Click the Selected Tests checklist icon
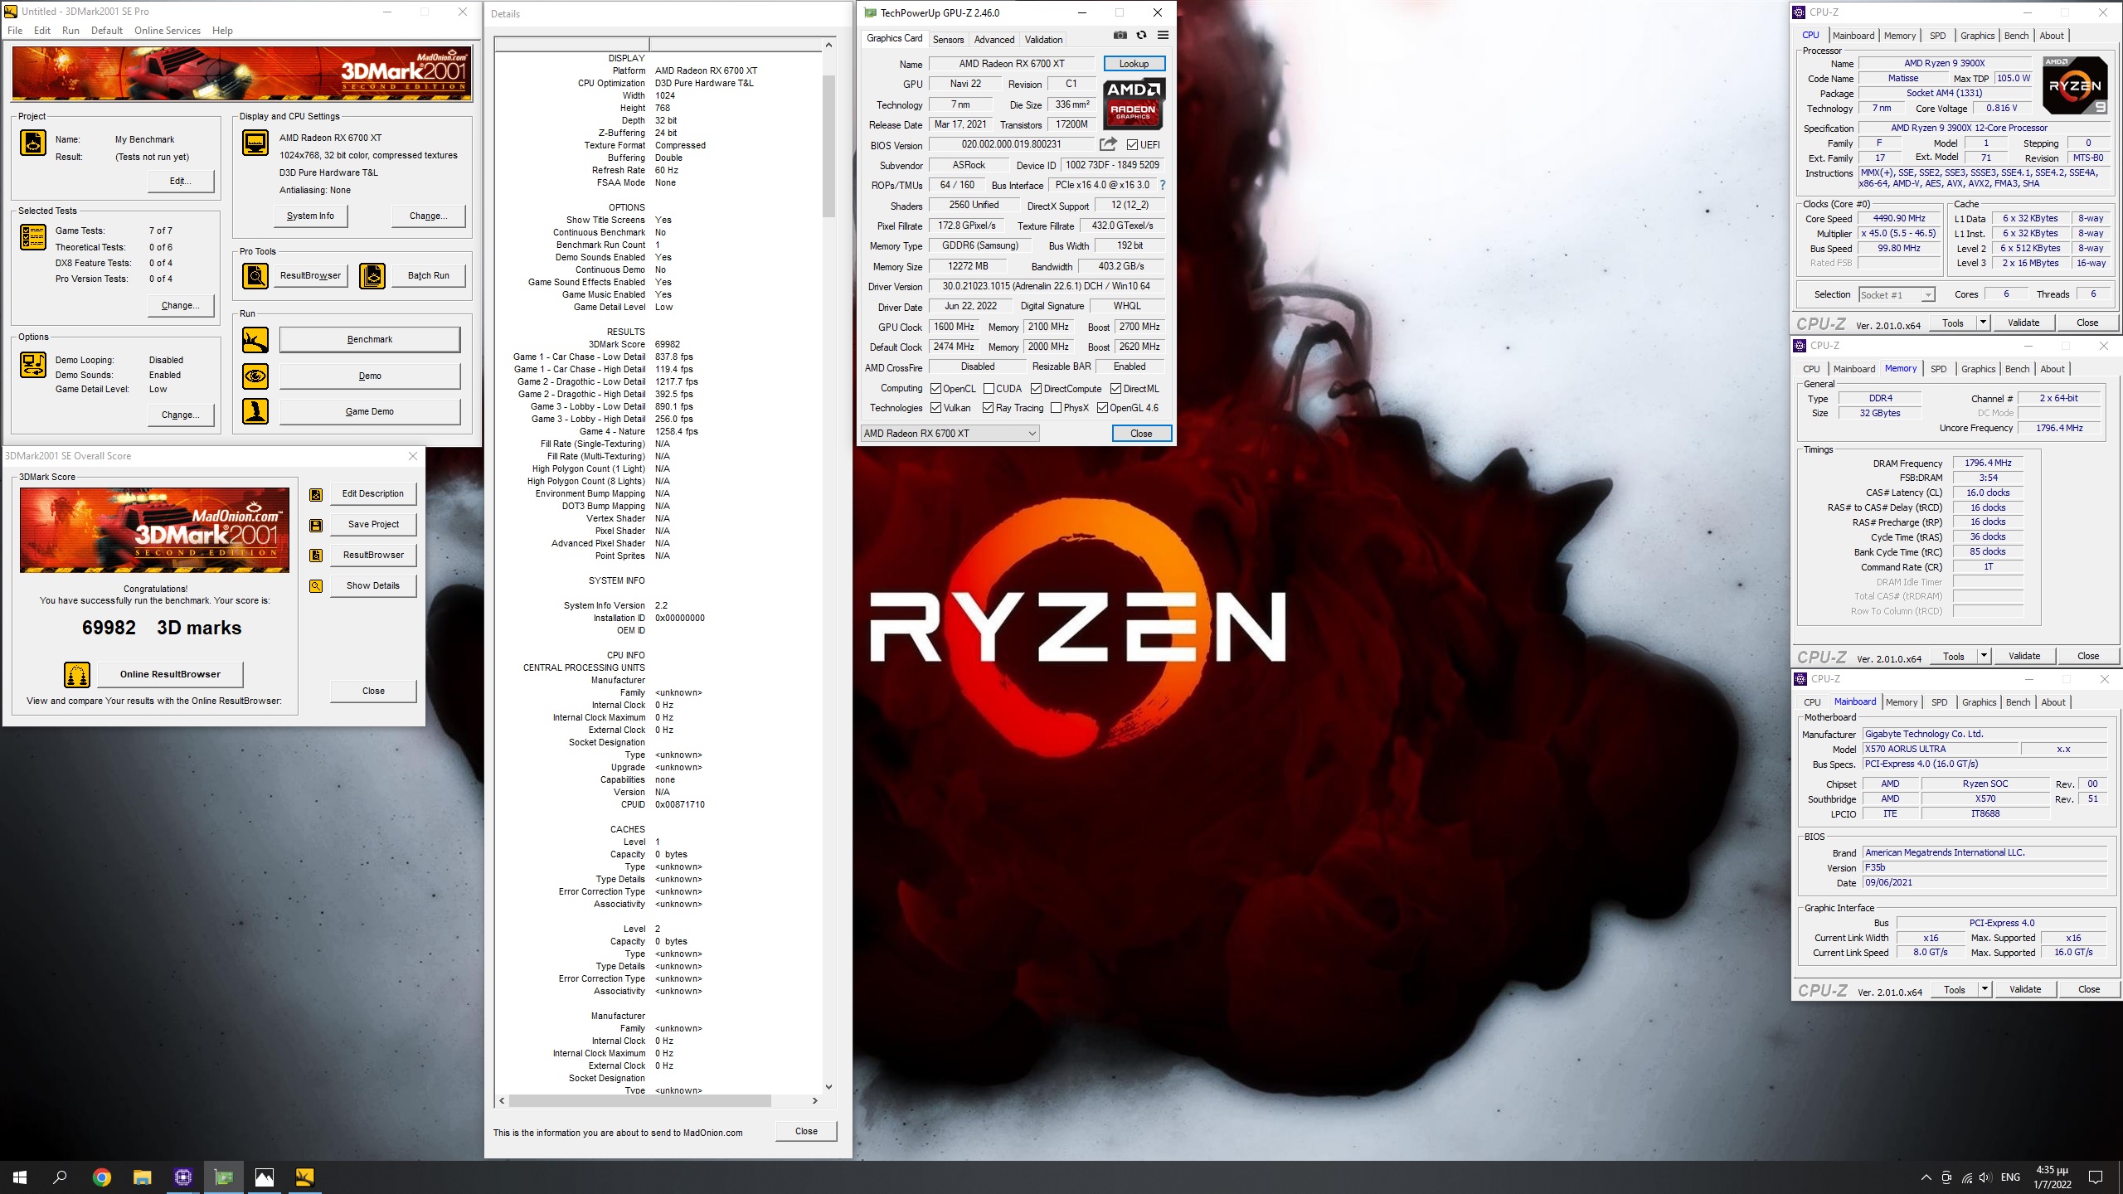The image size is (2123, 1194). tap(33, 237)
